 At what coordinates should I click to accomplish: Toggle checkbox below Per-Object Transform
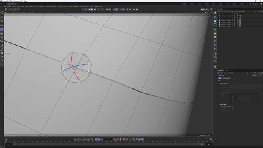233,109
